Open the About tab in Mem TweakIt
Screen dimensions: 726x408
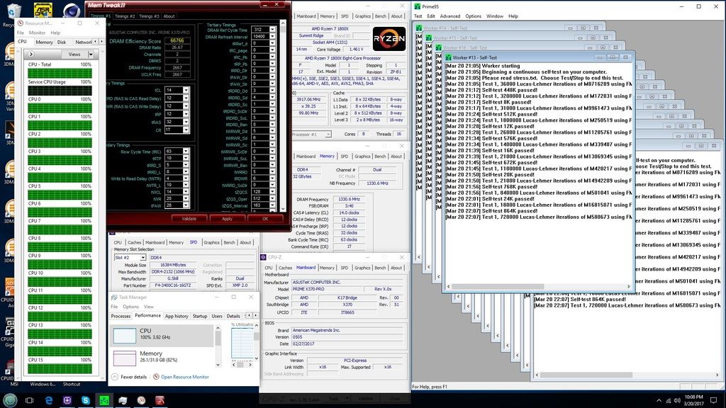pos(169,16)
